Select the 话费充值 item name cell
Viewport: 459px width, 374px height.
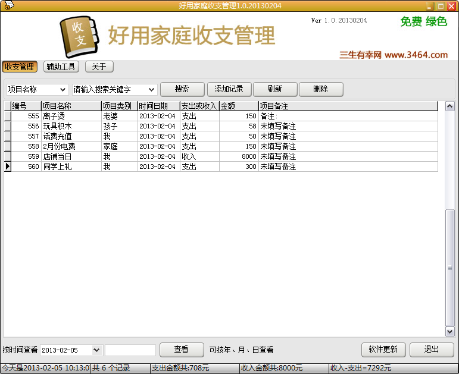71,136
